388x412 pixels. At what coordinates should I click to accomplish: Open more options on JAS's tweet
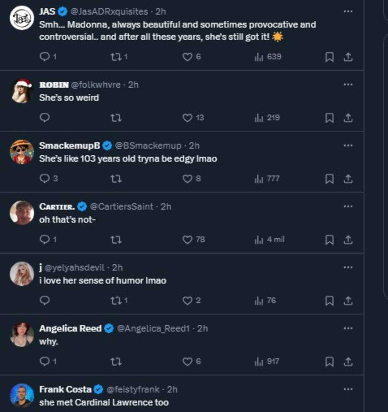[x=348, y=11]
